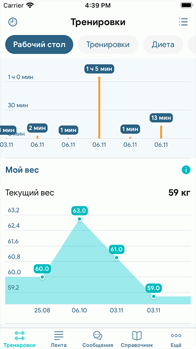Select the Рабочий стол tab
196x349 pixels.
tap(39, 44)
